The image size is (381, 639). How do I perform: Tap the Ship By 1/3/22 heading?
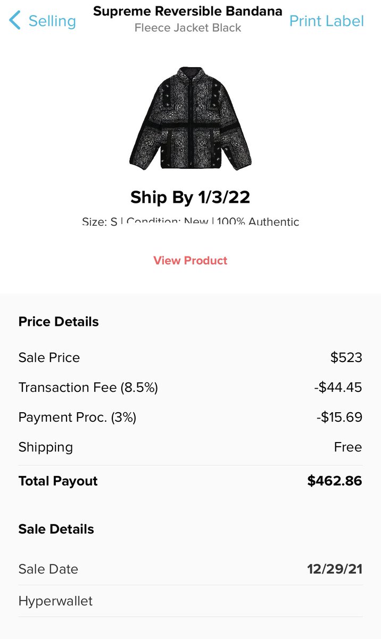coord(190,198)
